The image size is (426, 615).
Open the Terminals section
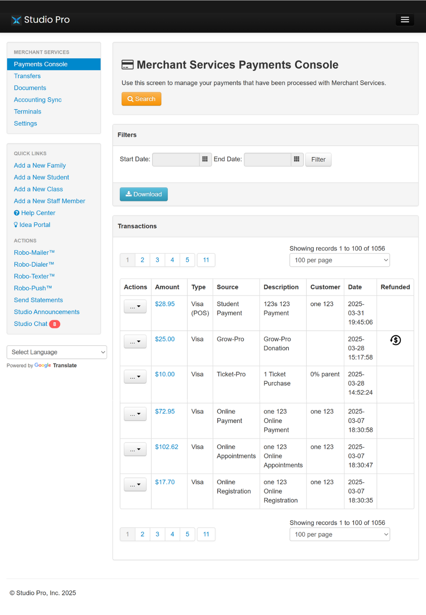[28, 111]
